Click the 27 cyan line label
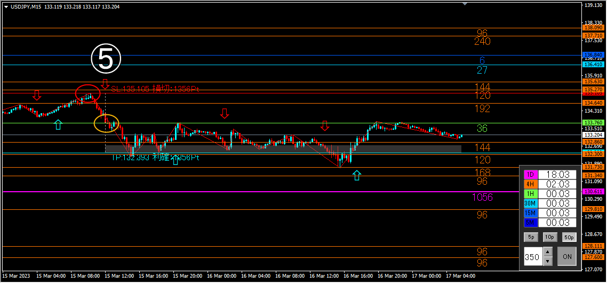 click(x=482, y=70)
